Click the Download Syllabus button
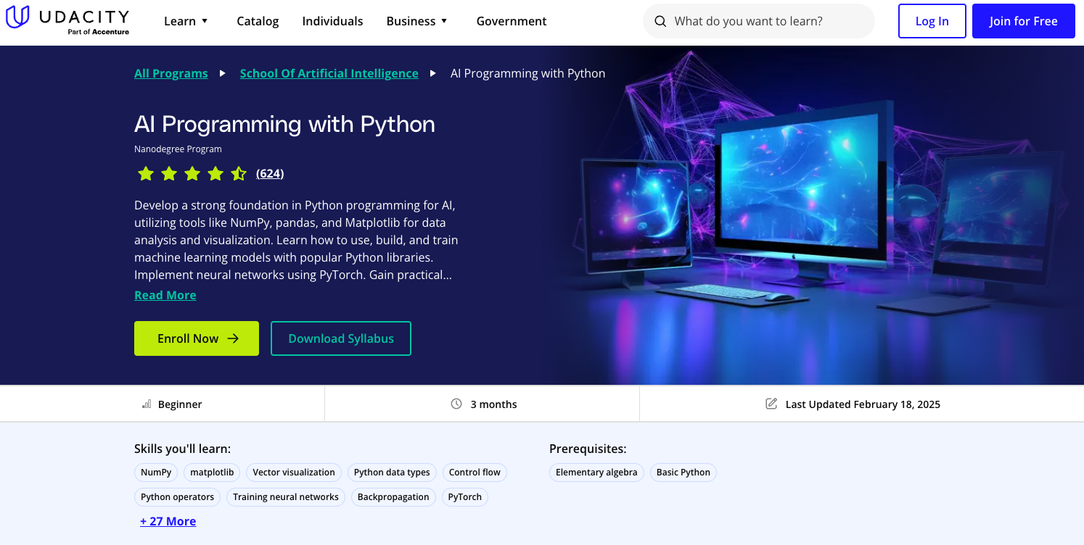This screenshot has width=1084, height=545. pos(341,338)
